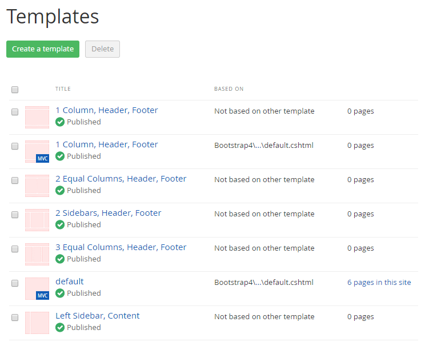
Task: Select the checkbox for default template
Action: pyautogui.click(x=15, y=283)
